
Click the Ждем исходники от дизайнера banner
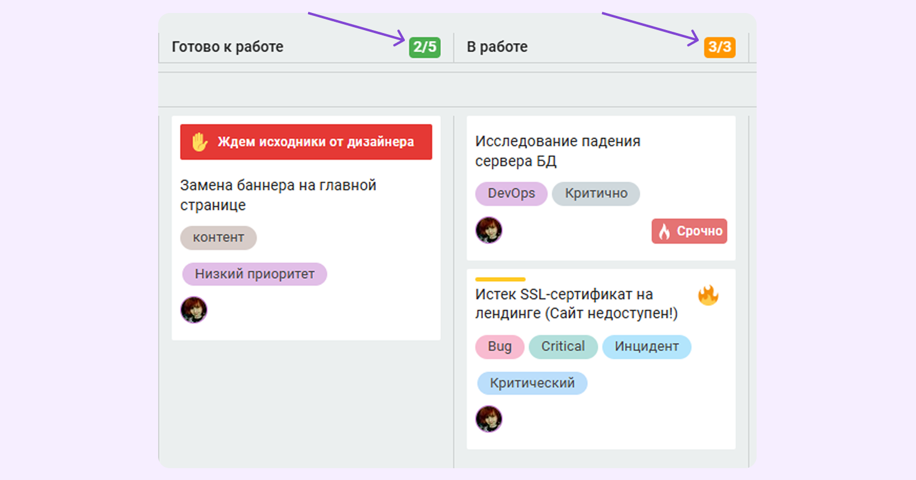pyautogui.click(x=306, y=142)
